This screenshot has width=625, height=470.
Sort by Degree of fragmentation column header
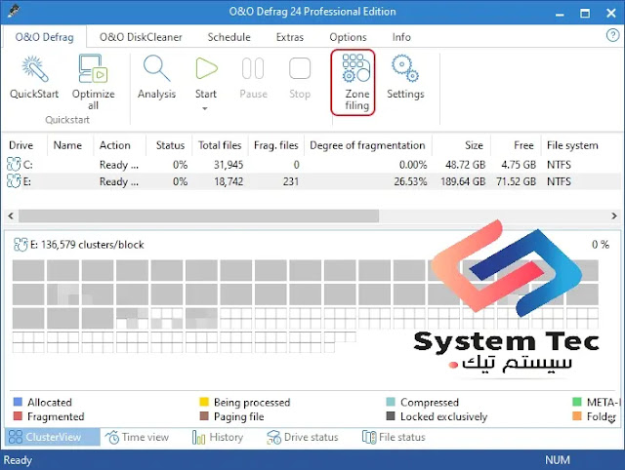pyautogui.click(x=367, y=145)
